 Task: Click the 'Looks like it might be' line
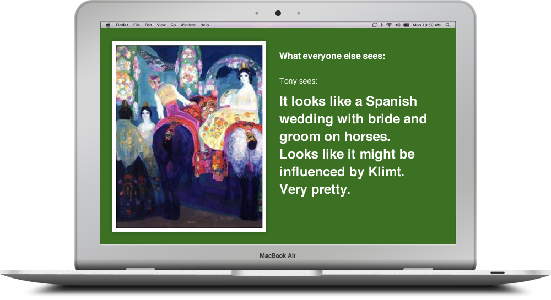click(347, 154)
